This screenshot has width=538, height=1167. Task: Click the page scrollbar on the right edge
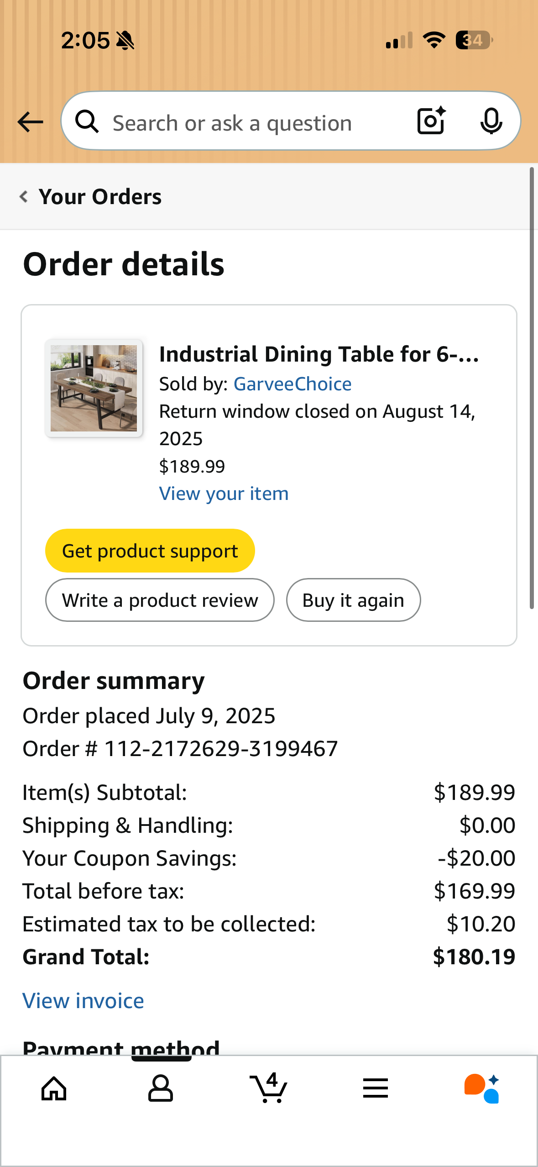point(532,388)
